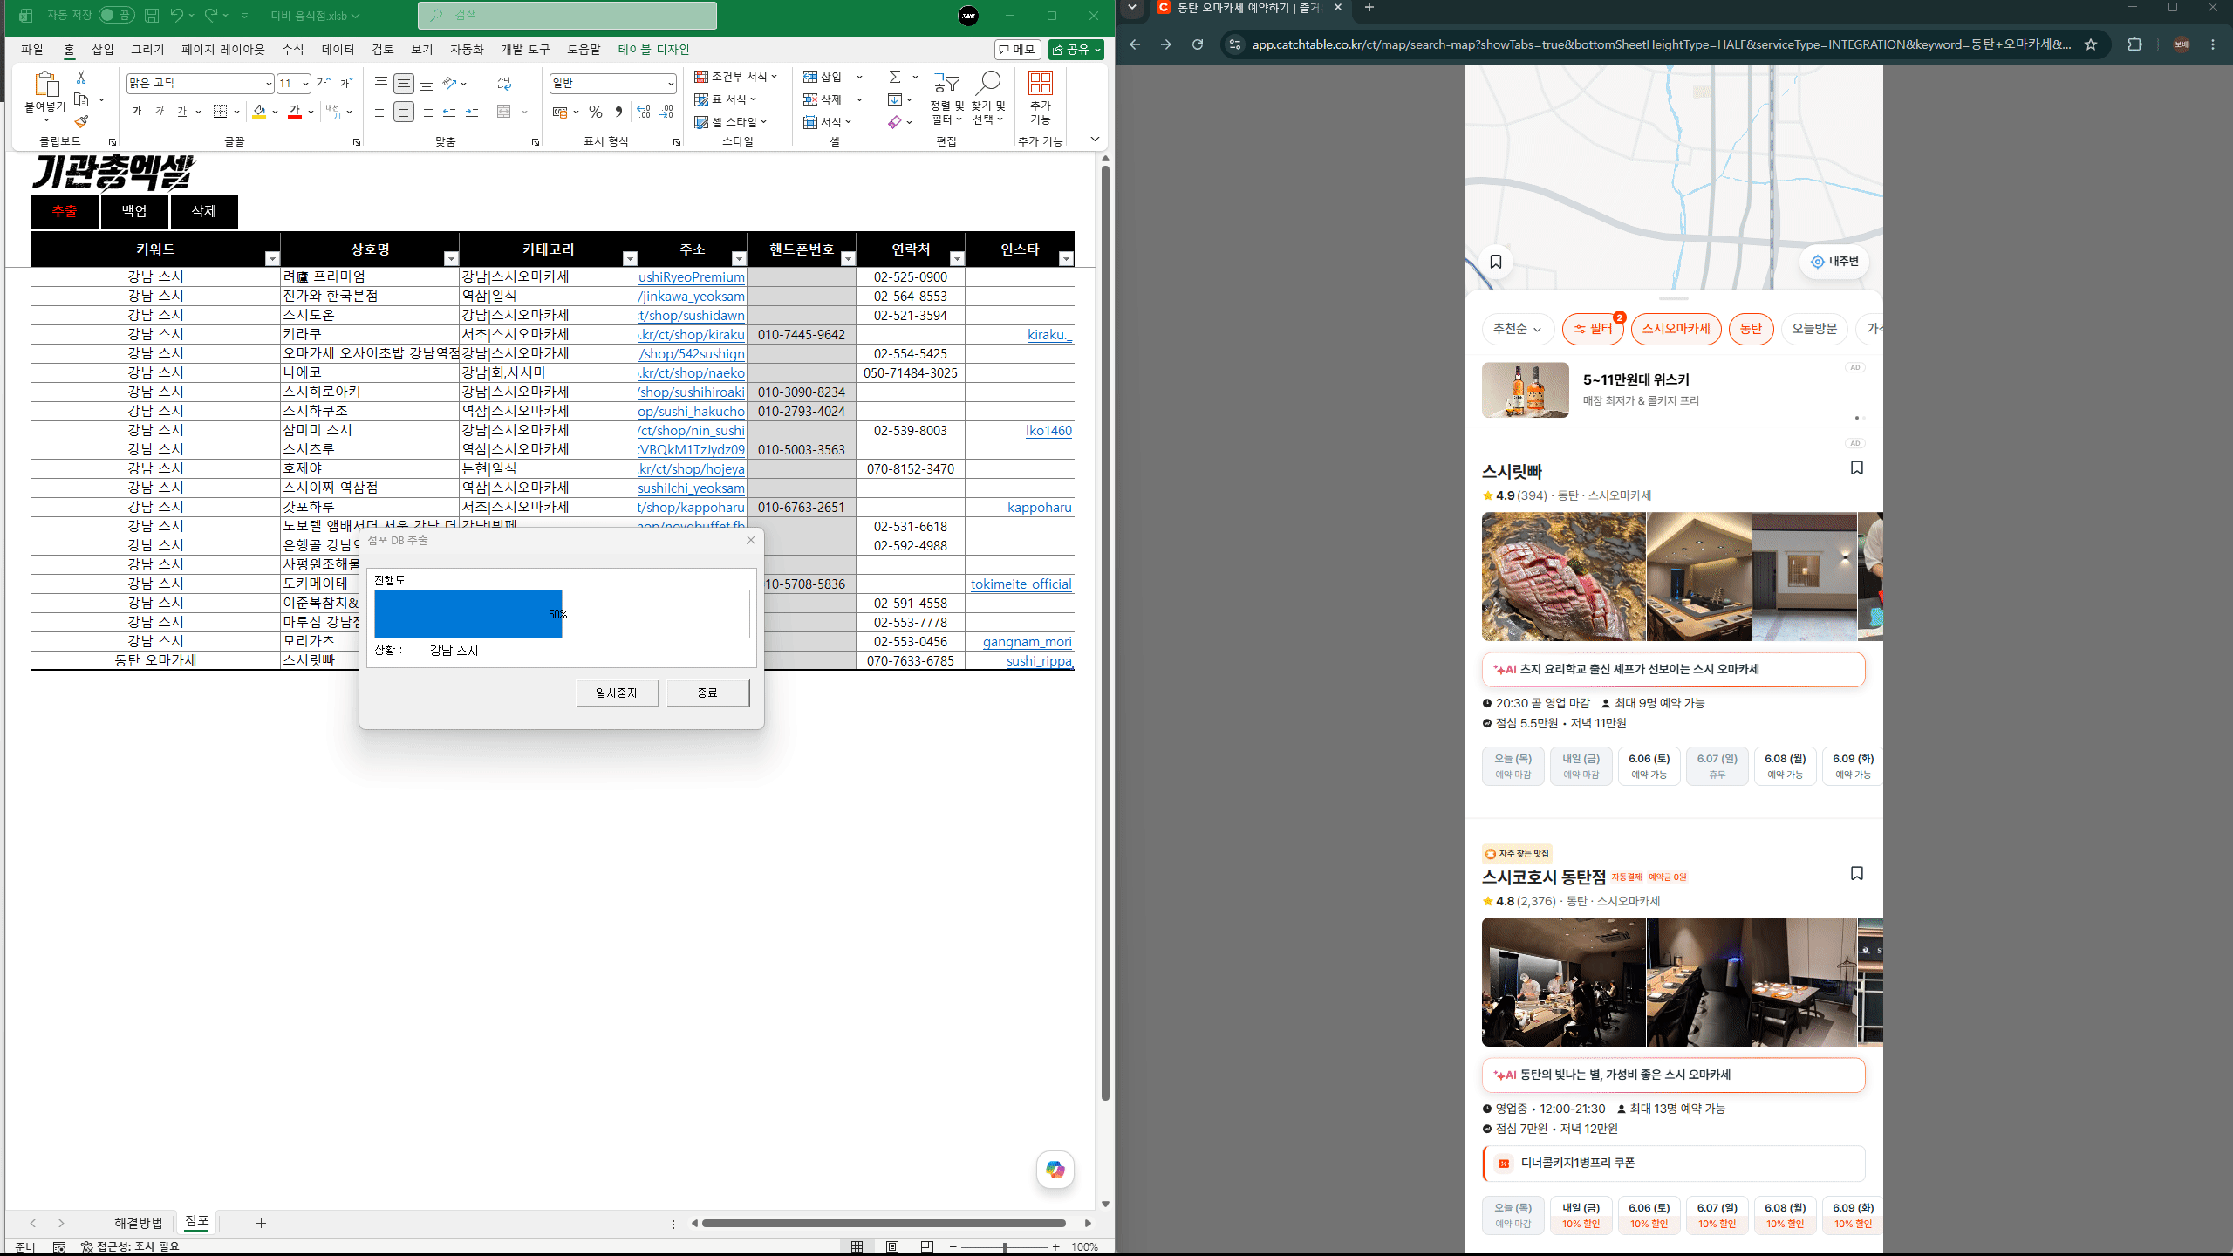Open the 개발 도구 ribbon tab

click(525, 50)
